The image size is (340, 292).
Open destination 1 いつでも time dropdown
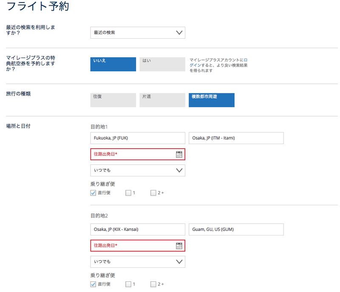[138, 170]
